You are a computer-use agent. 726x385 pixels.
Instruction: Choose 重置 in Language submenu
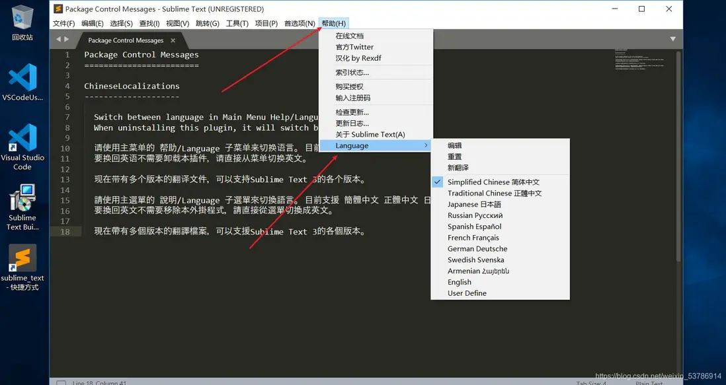point(500,157)
